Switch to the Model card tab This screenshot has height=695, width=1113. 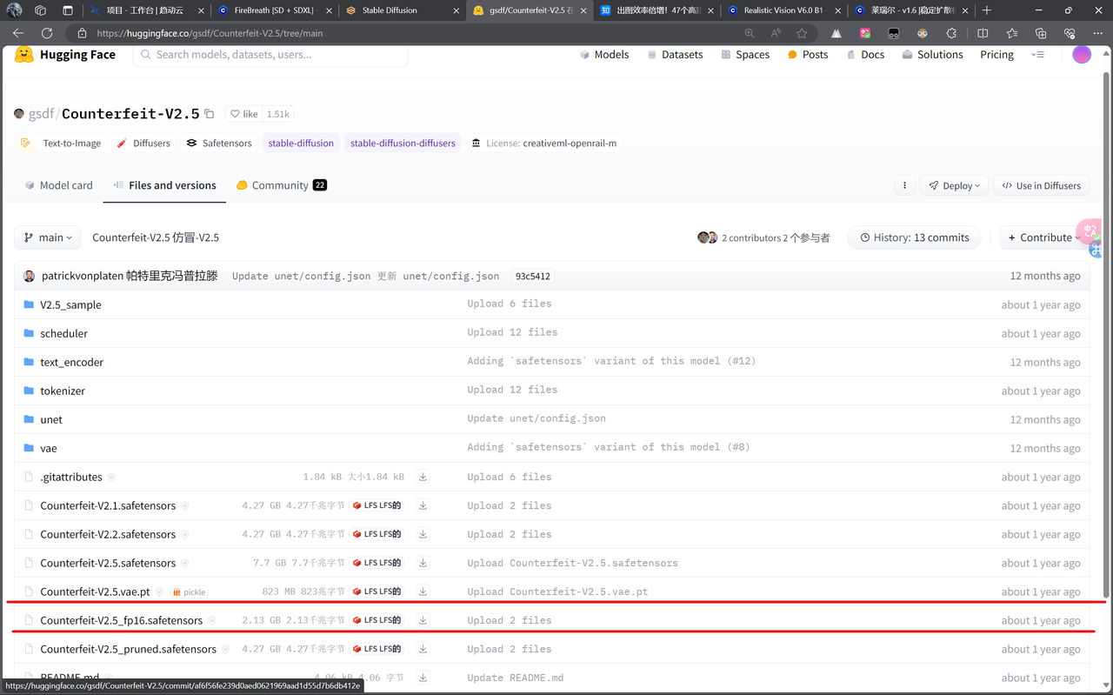click(58, 185)
